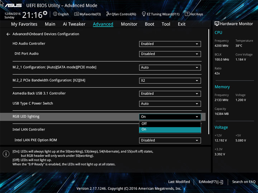This screenshot has height=193, width=258.
Task: Click the Hardware Monitor screen icon
Action: click(217, 24)
